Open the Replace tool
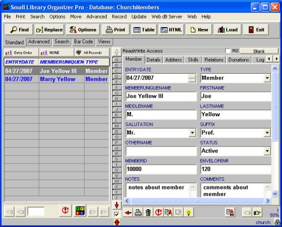Viewport: 282px width, 227px height. pos(49,30)
